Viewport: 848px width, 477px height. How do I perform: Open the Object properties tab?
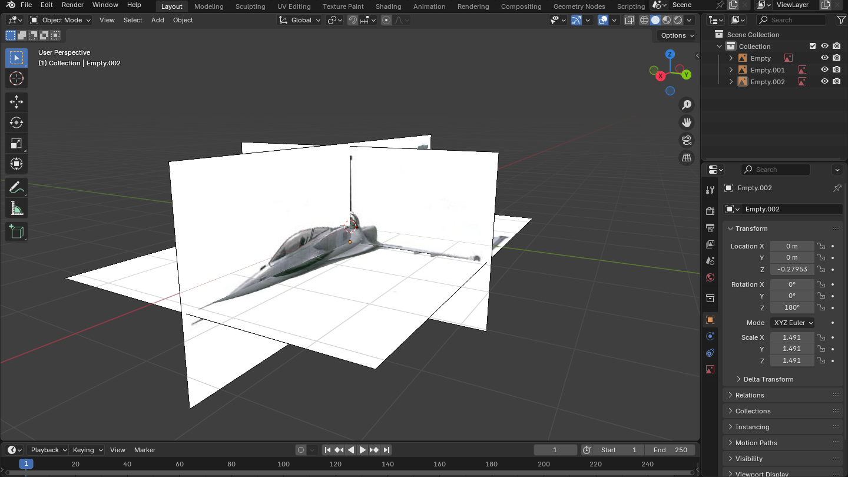[710, 320]
